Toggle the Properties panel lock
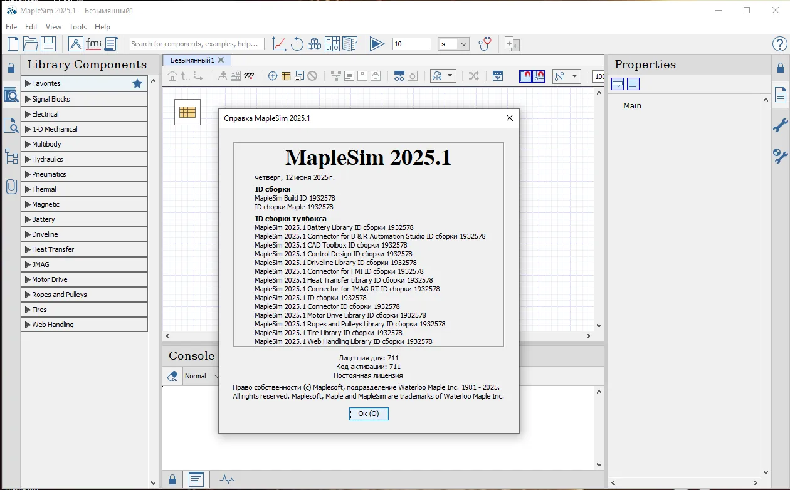Image resolution: width=790 pixels, height=490 pixels. (781, 68)
